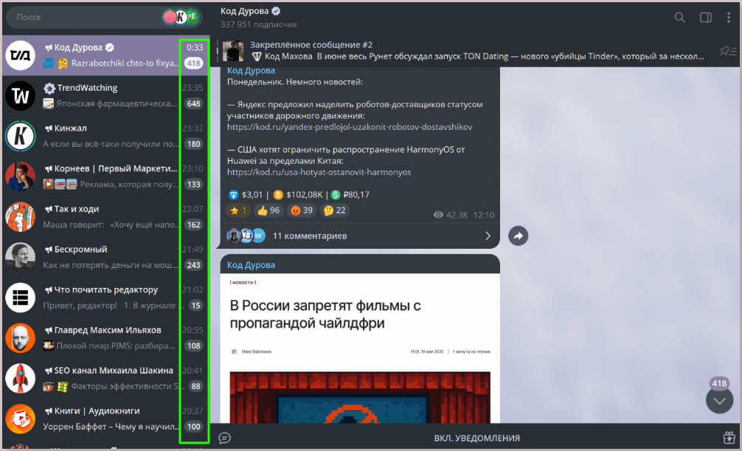Open Книги | Аудиокниги chat

(105, 419)
